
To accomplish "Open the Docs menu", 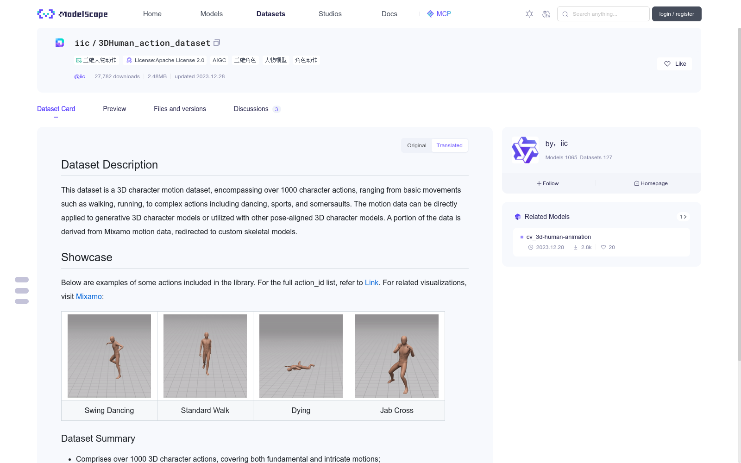I will (389, 14).
